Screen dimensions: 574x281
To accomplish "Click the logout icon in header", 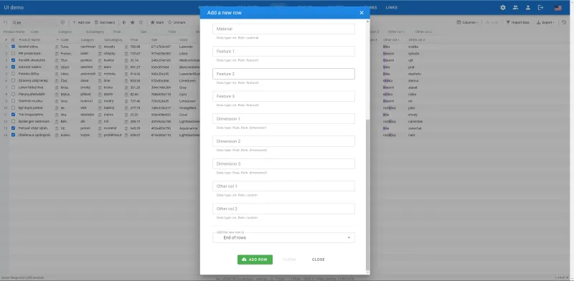I will coord(540,8).
